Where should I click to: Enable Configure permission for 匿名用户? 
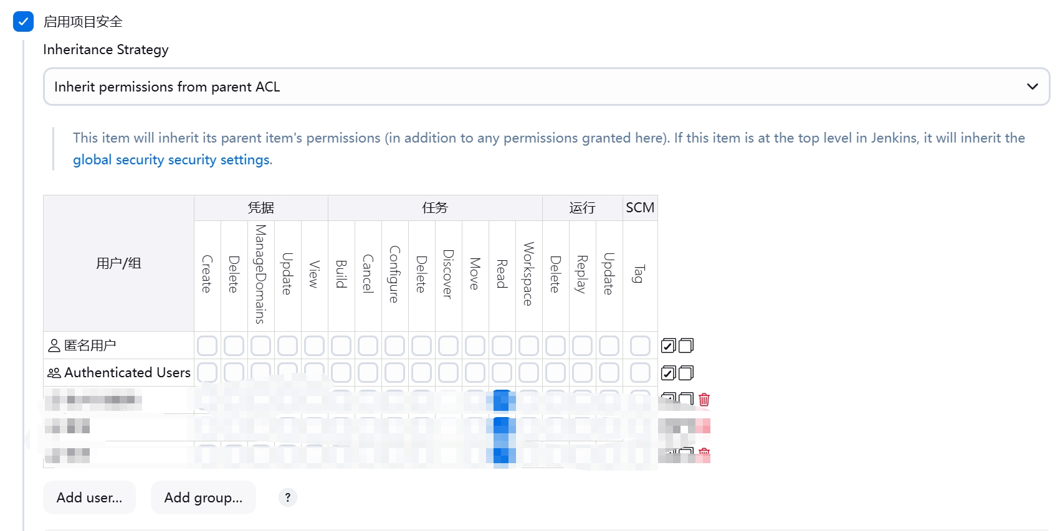click(394, 345)
